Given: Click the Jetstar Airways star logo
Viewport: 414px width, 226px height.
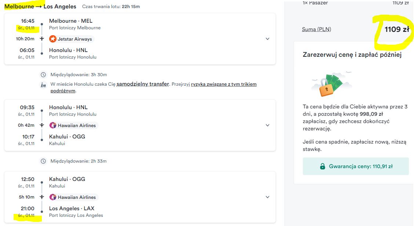Looking at the screenshot, I should (x=53, y=39).
